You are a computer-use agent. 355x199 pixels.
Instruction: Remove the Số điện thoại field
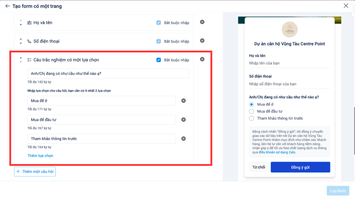tap(202, 41)
